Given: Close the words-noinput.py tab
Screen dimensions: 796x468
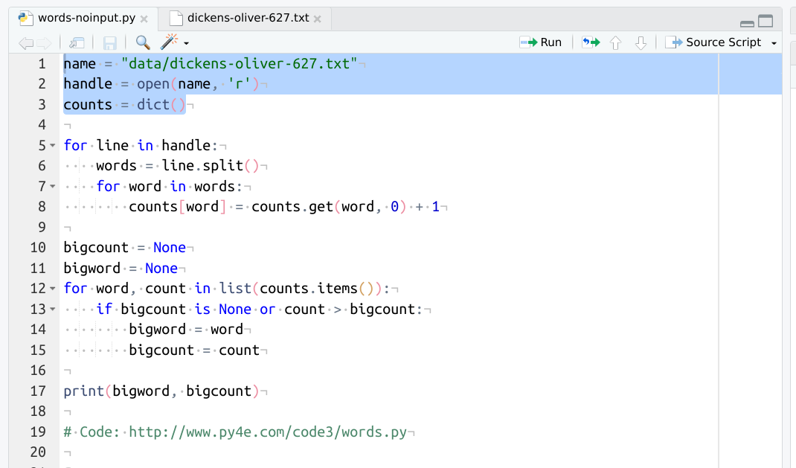Looking at the screenshot, I should (x=144, y=19).
